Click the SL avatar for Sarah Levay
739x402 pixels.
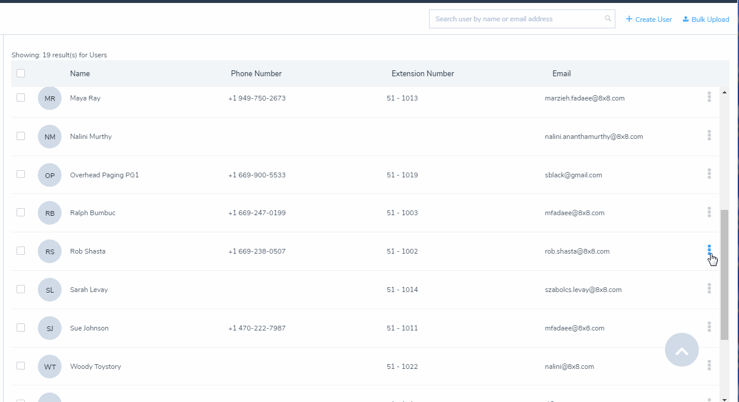(x=50, y=290)
